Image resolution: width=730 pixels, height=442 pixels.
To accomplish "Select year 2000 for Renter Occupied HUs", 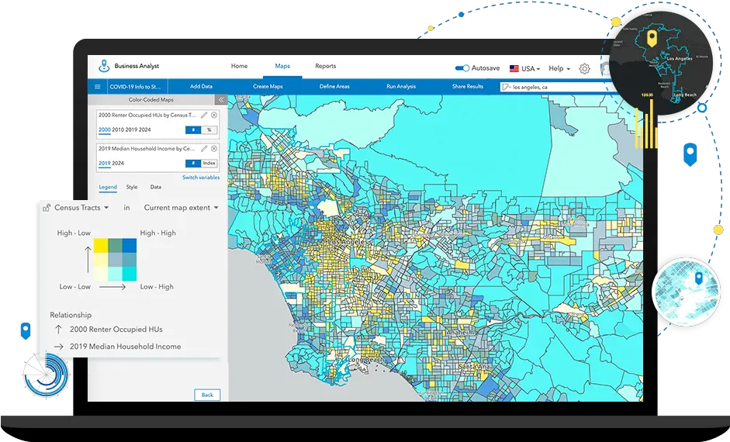I will point(104,129).
